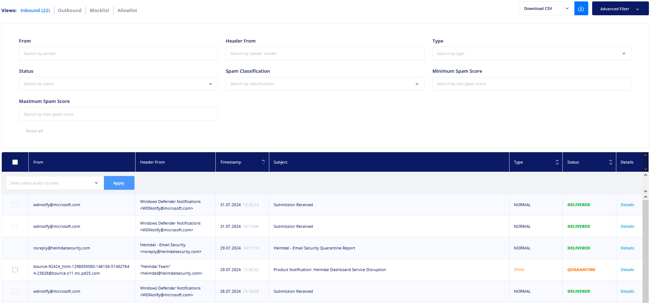
Task: Click the blue download icon button
Action: [x=581, y=9]
